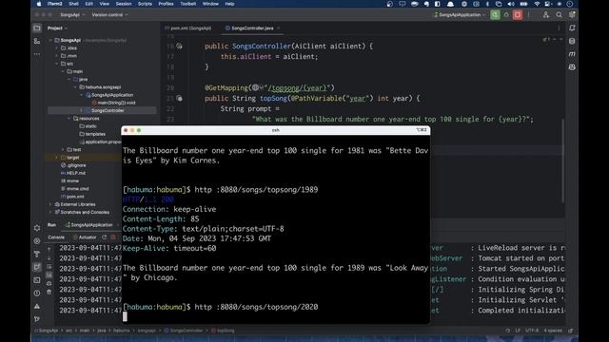Click SongsController breadcrumb in navigation bar
Screen dimensions: 609x342
[x=184, y=331]
